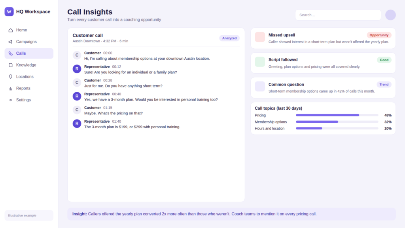Click the Hours and location progress bar
Viewport: 405px width, 228px height.
pyautogui.click(x=337, y=129)
